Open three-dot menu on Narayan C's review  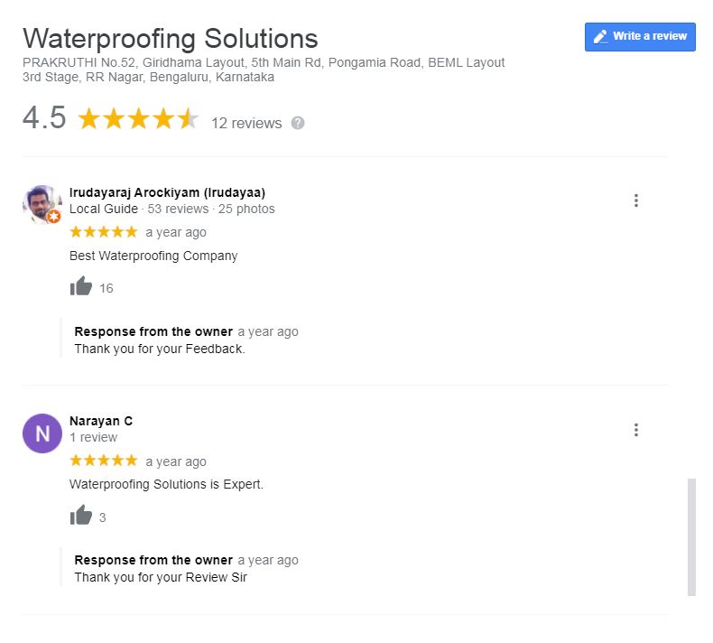[635, 430]
